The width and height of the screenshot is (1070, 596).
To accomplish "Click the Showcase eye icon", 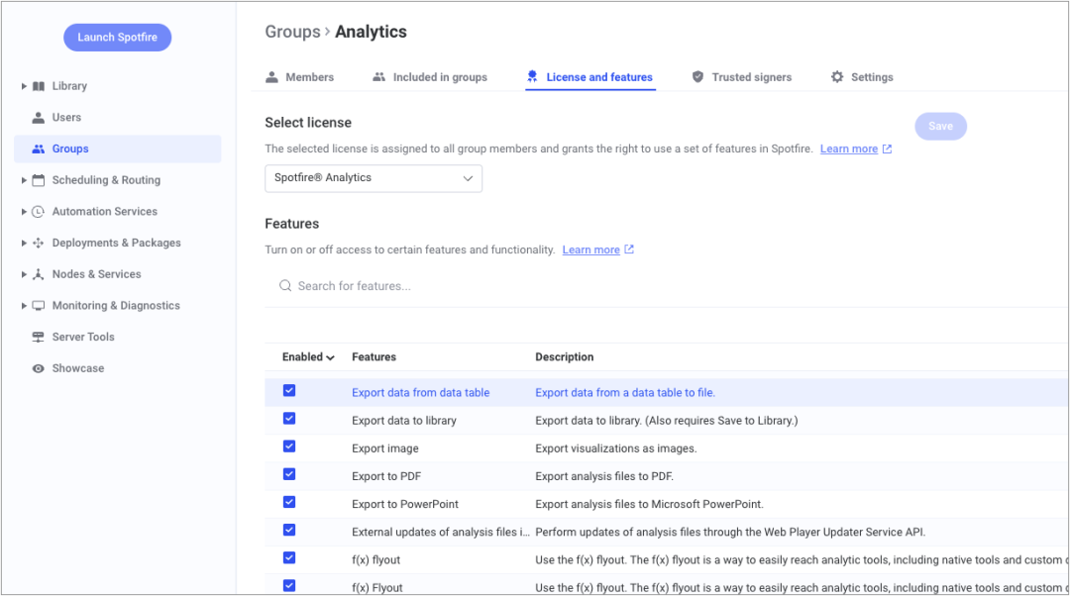I will pos(39,368).
